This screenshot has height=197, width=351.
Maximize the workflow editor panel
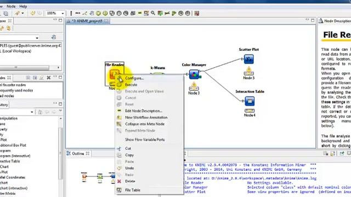pos(313,20)
